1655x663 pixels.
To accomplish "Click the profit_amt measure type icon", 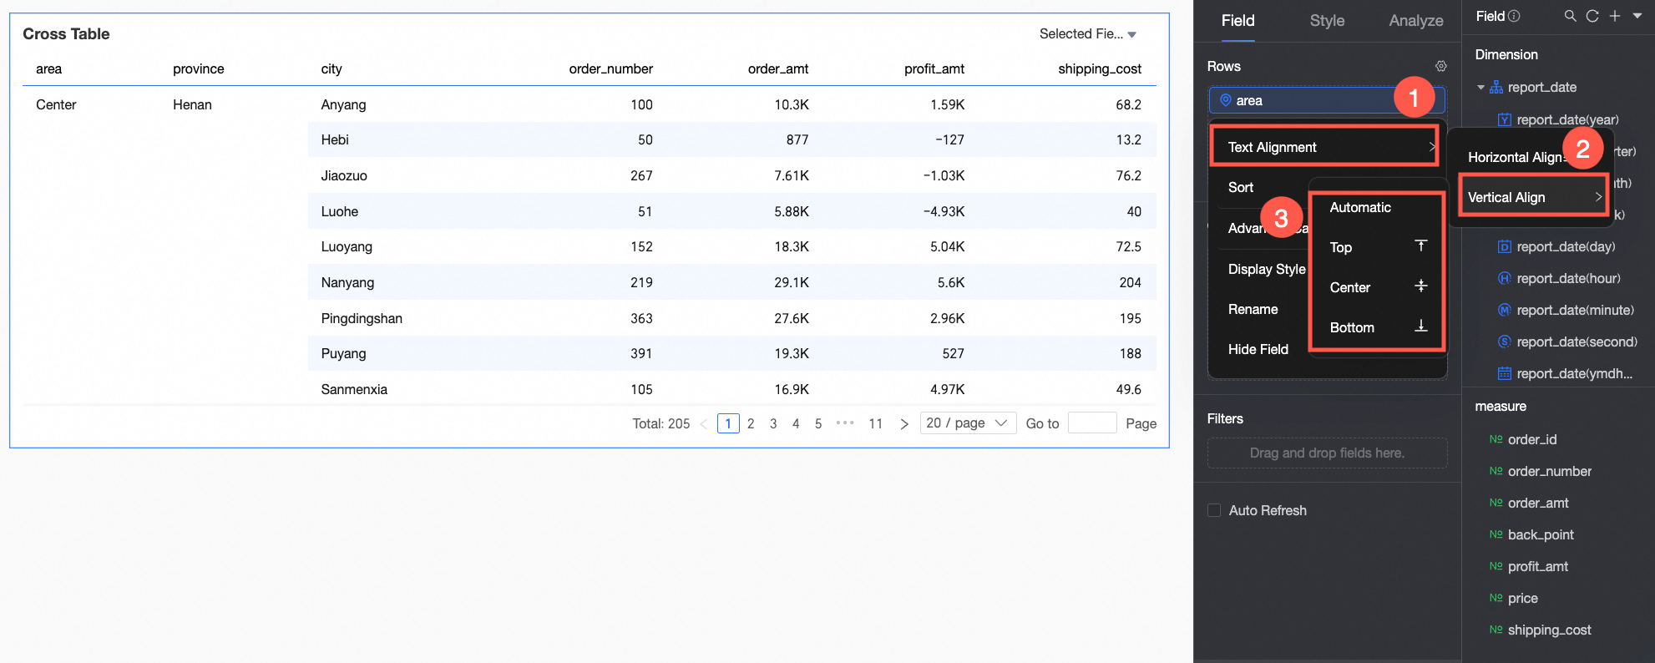I will pyautogui.click(x=1496, y=566).
